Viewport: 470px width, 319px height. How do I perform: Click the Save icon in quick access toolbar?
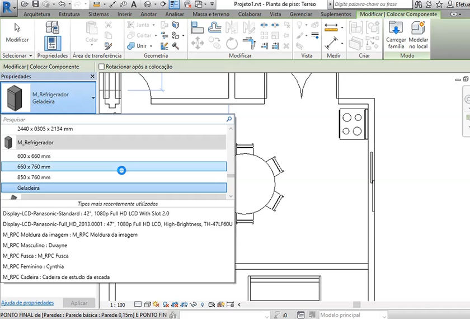coord(35,4)
